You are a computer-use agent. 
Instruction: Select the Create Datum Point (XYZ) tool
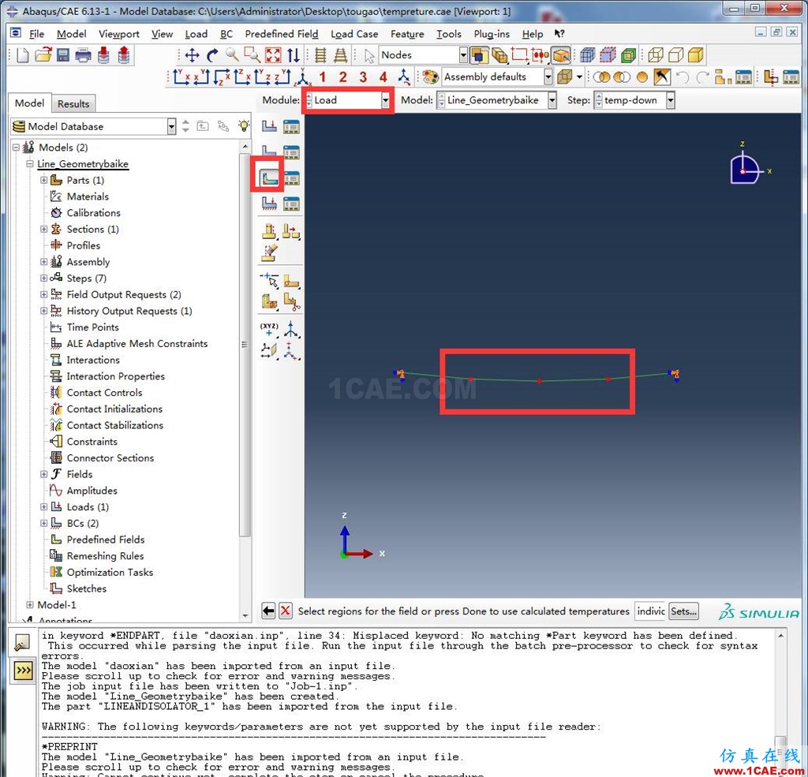[269, 329]
